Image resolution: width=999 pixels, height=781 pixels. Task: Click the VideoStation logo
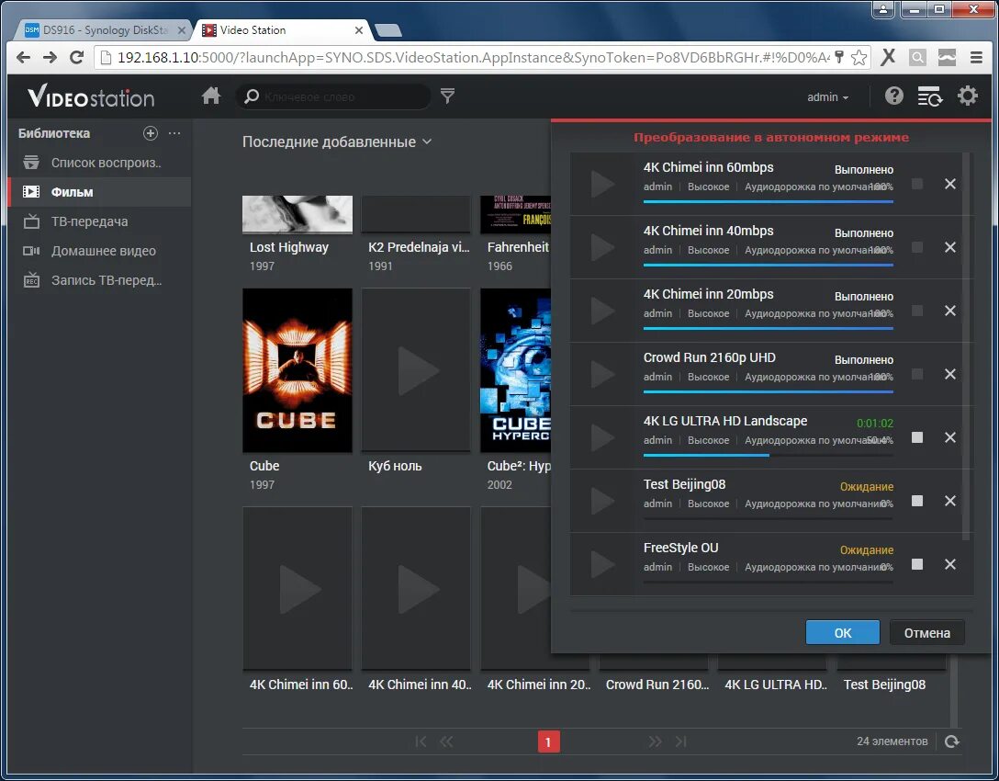click(x=91, y=96)
